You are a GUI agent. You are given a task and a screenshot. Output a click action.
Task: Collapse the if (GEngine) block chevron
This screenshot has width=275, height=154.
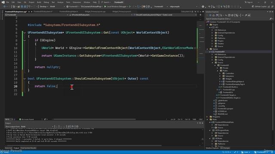[x=24, y=40]
